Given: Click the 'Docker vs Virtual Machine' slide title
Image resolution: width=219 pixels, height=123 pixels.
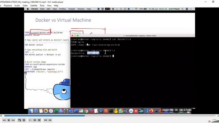Looking at the screenshot, I should [63, 20].
